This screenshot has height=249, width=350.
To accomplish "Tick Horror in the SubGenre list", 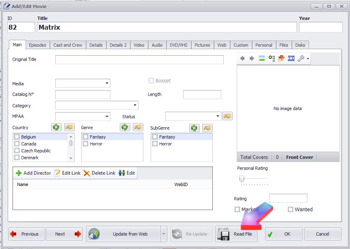I will tap(155, 144).
